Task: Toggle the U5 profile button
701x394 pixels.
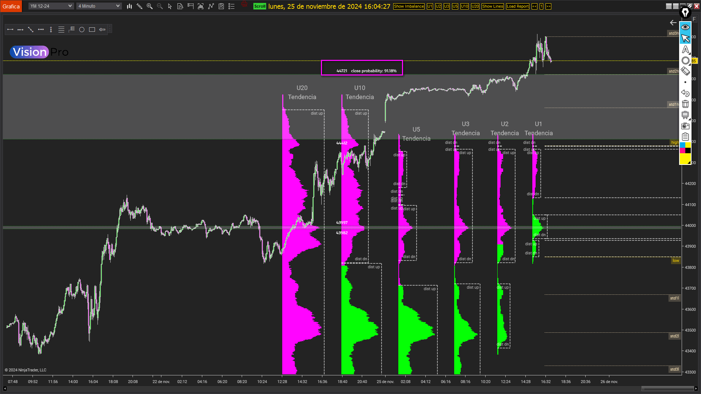Action: pos(455,6)
